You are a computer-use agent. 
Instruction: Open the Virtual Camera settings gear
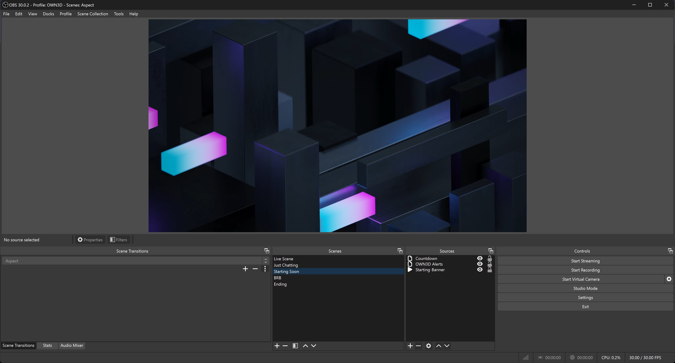click(669, 279)
